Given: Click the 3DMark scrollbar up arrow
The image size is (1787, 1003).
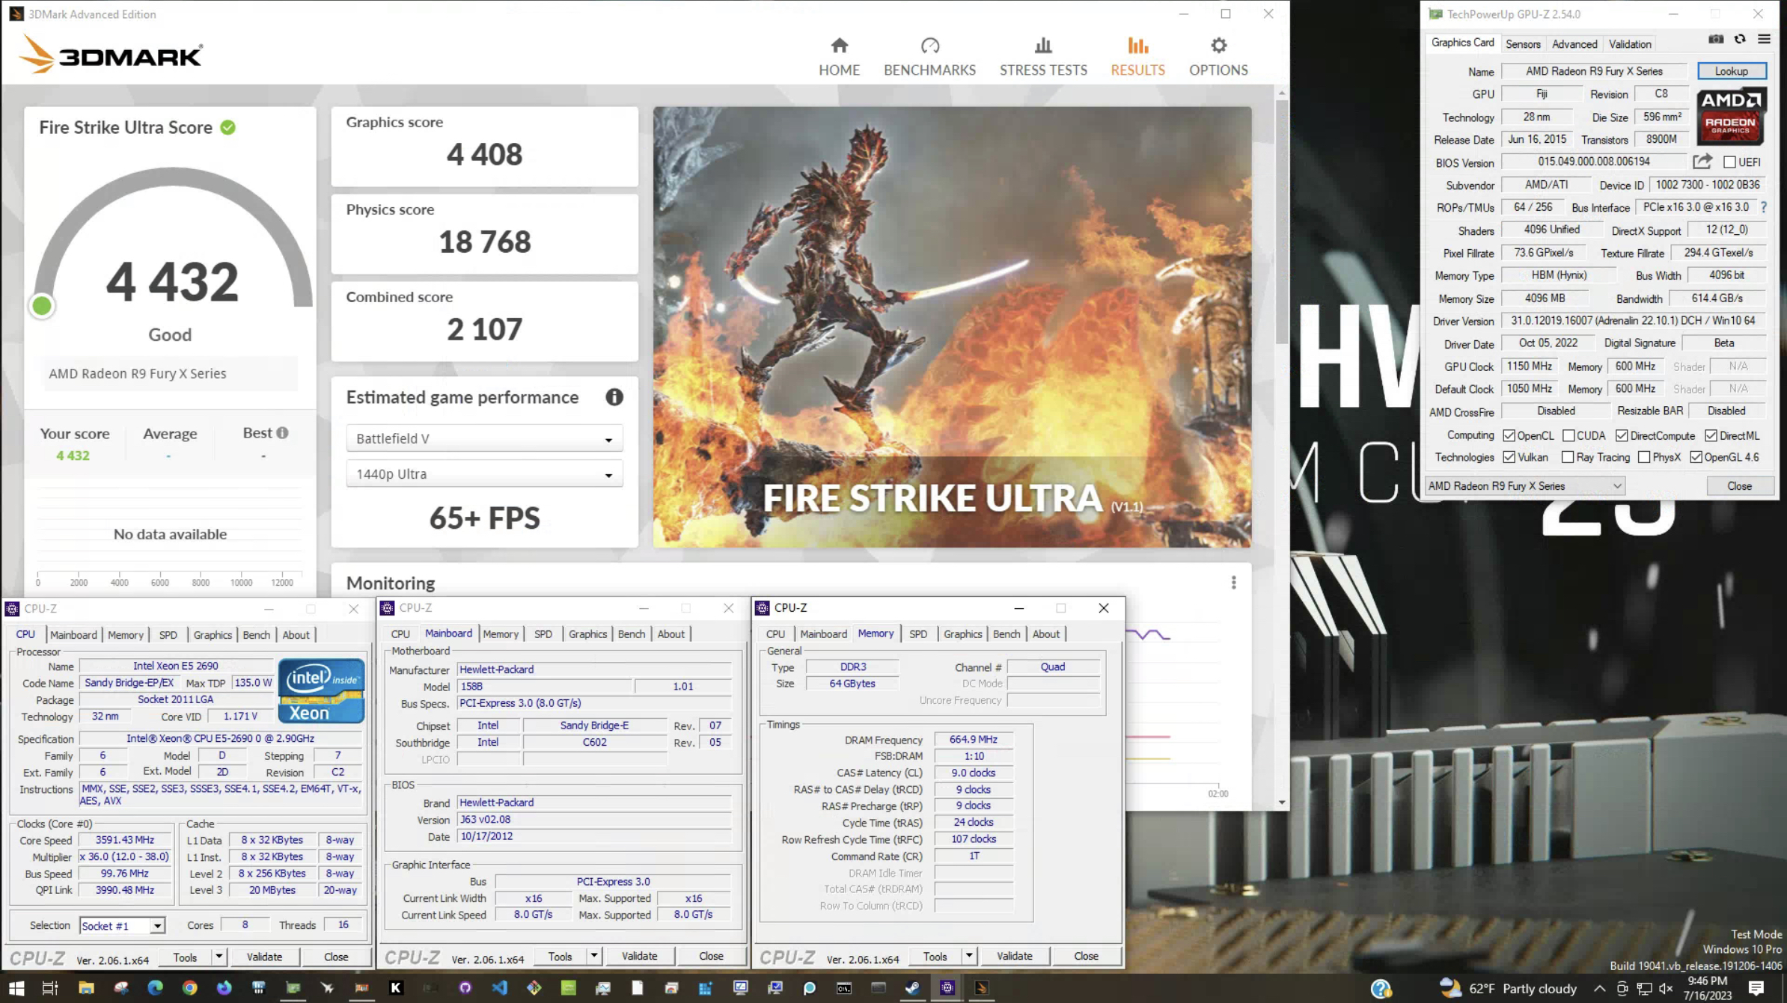Looking at the screenshot, I should 1282,93.
